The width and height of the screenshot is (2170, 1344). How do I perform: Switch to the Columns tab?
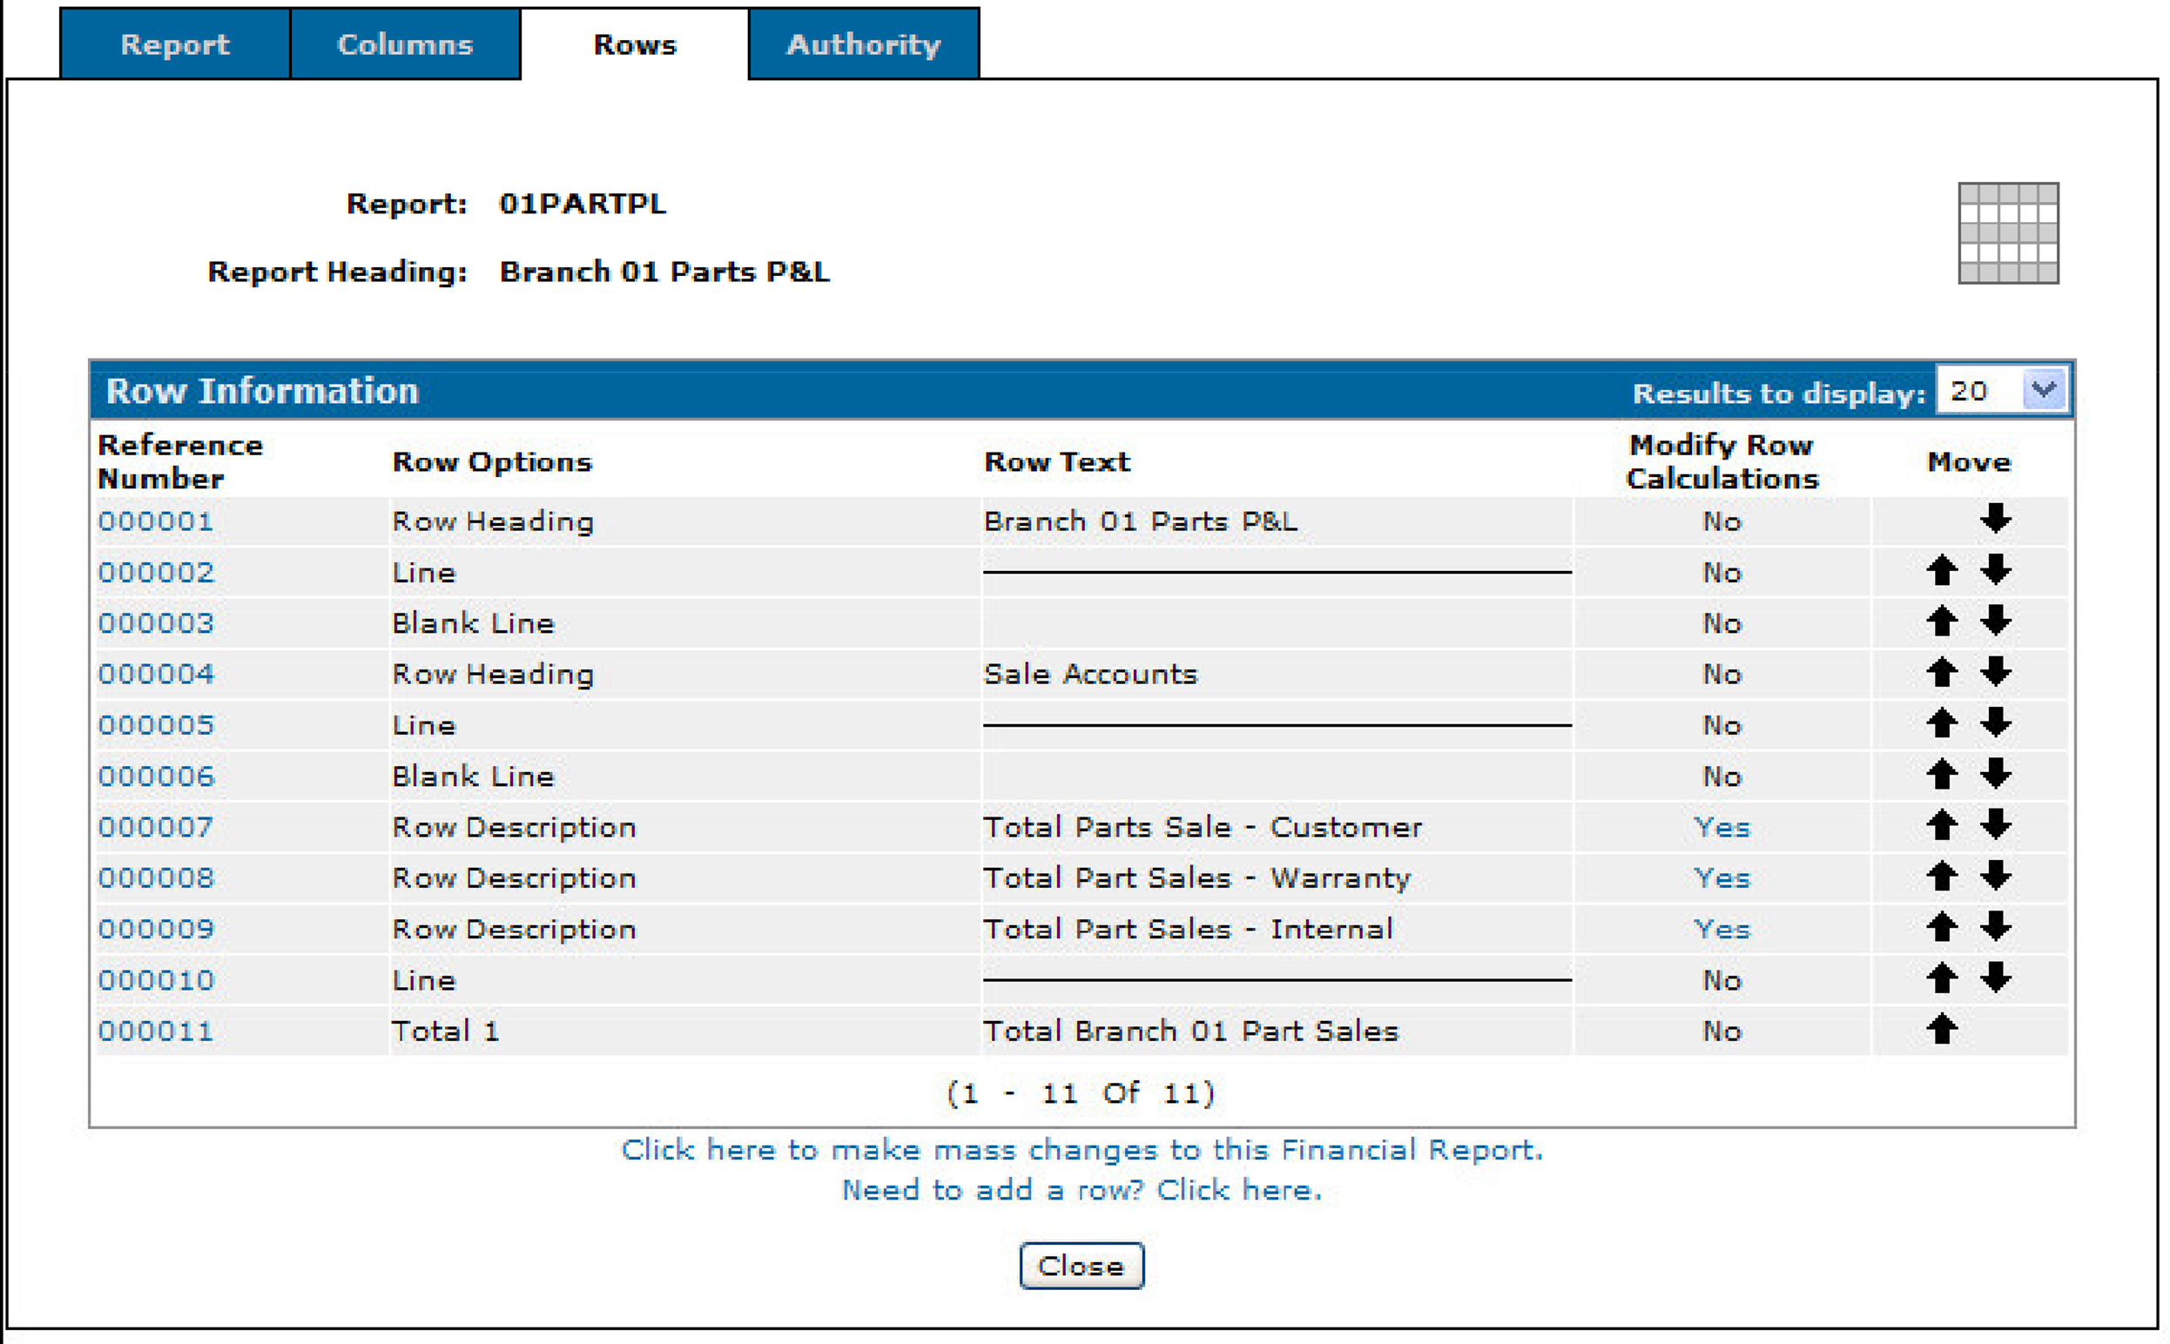(x=405, y=44)
